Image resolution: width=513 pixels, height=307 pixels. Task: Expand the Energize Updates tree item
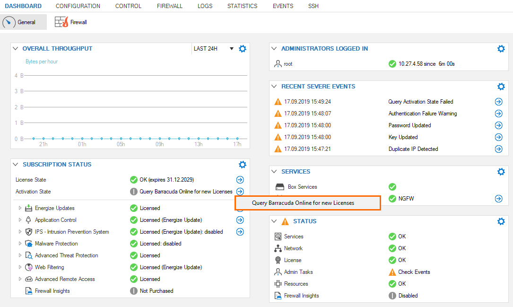(20, 208)
